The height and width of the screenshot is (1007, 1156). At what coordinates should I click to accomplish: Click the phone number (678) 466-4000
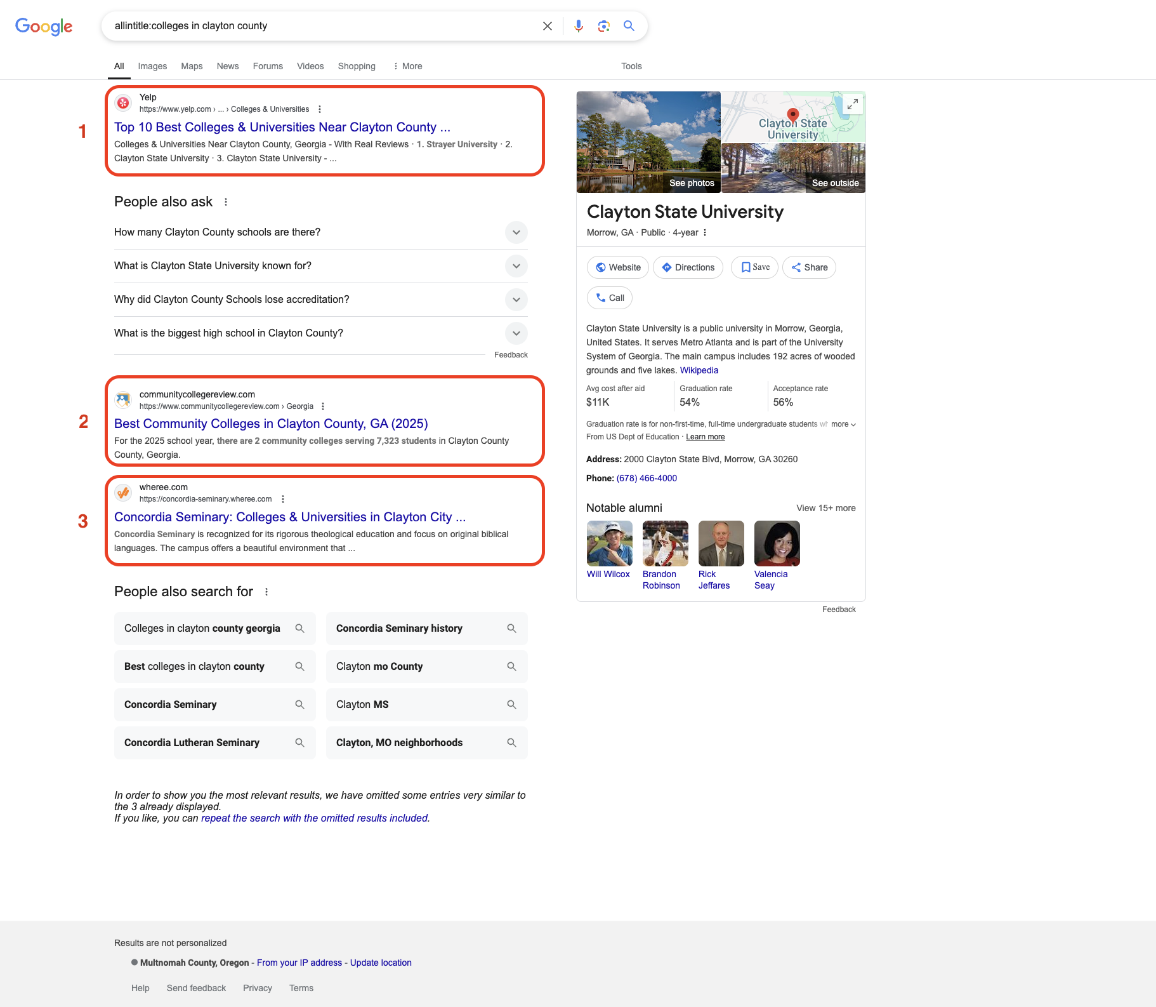tap(647, 478)
